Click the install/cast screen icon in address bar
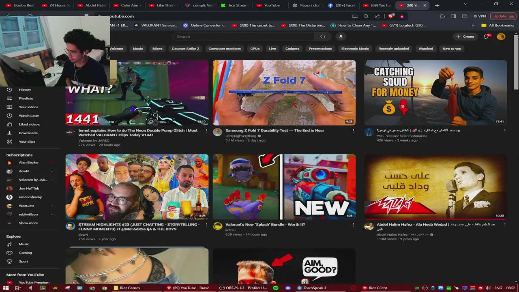Screen dimensions: 519x292 [x=355, y=16]
